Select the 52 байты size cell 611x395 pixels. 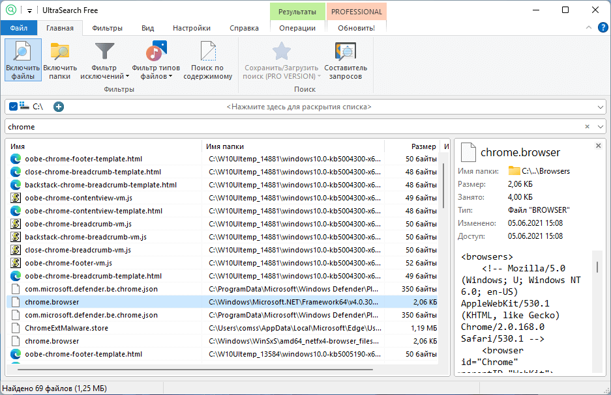click(x=421, y=263)
